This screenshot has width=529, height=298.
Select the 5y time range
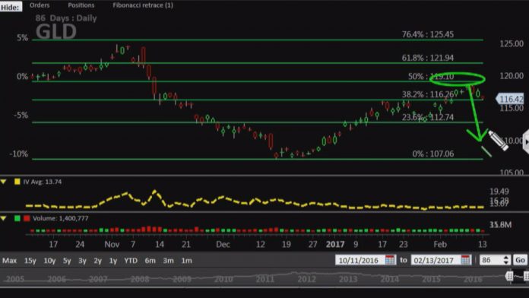click(67, 261)
